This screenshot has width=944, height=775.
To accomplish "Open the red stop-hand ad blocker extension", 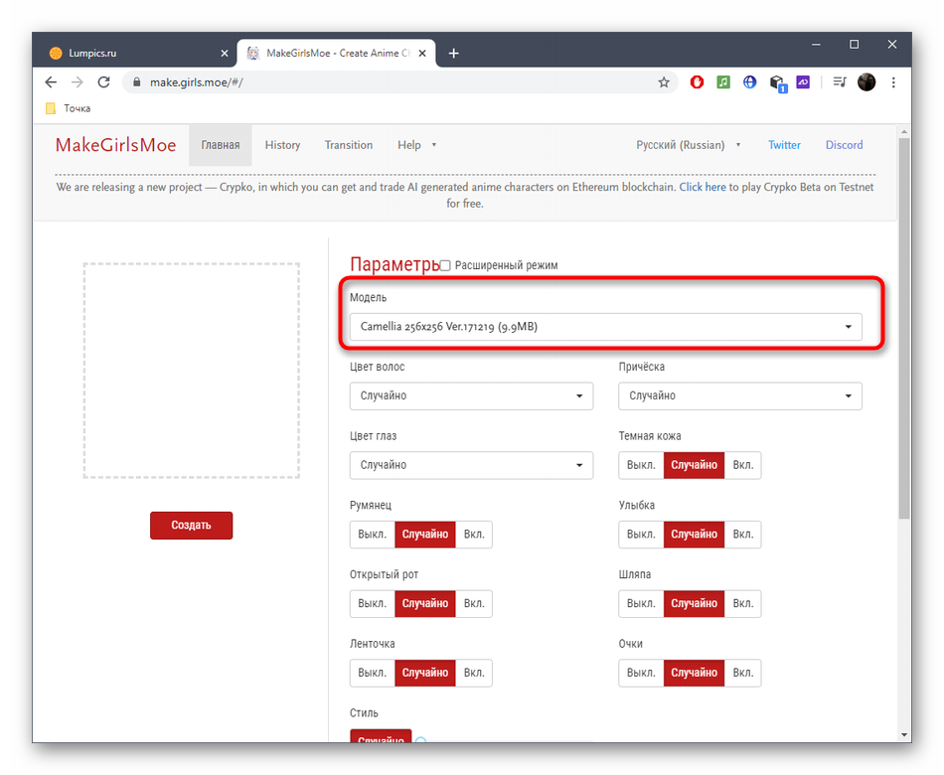I will (x=697, y=82).
